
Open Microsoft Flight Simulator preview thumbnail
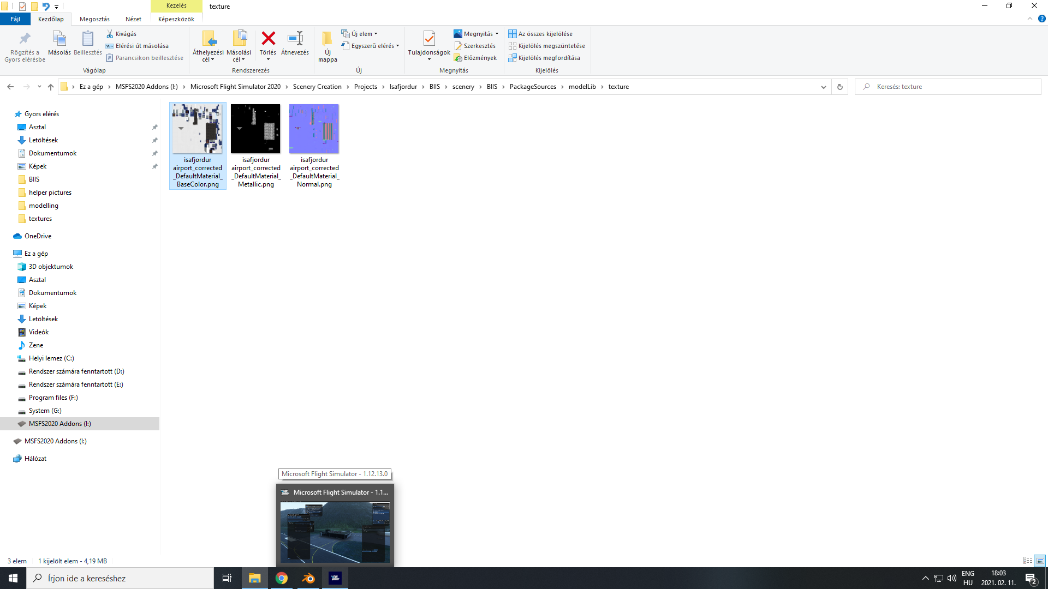click(335, 532)
